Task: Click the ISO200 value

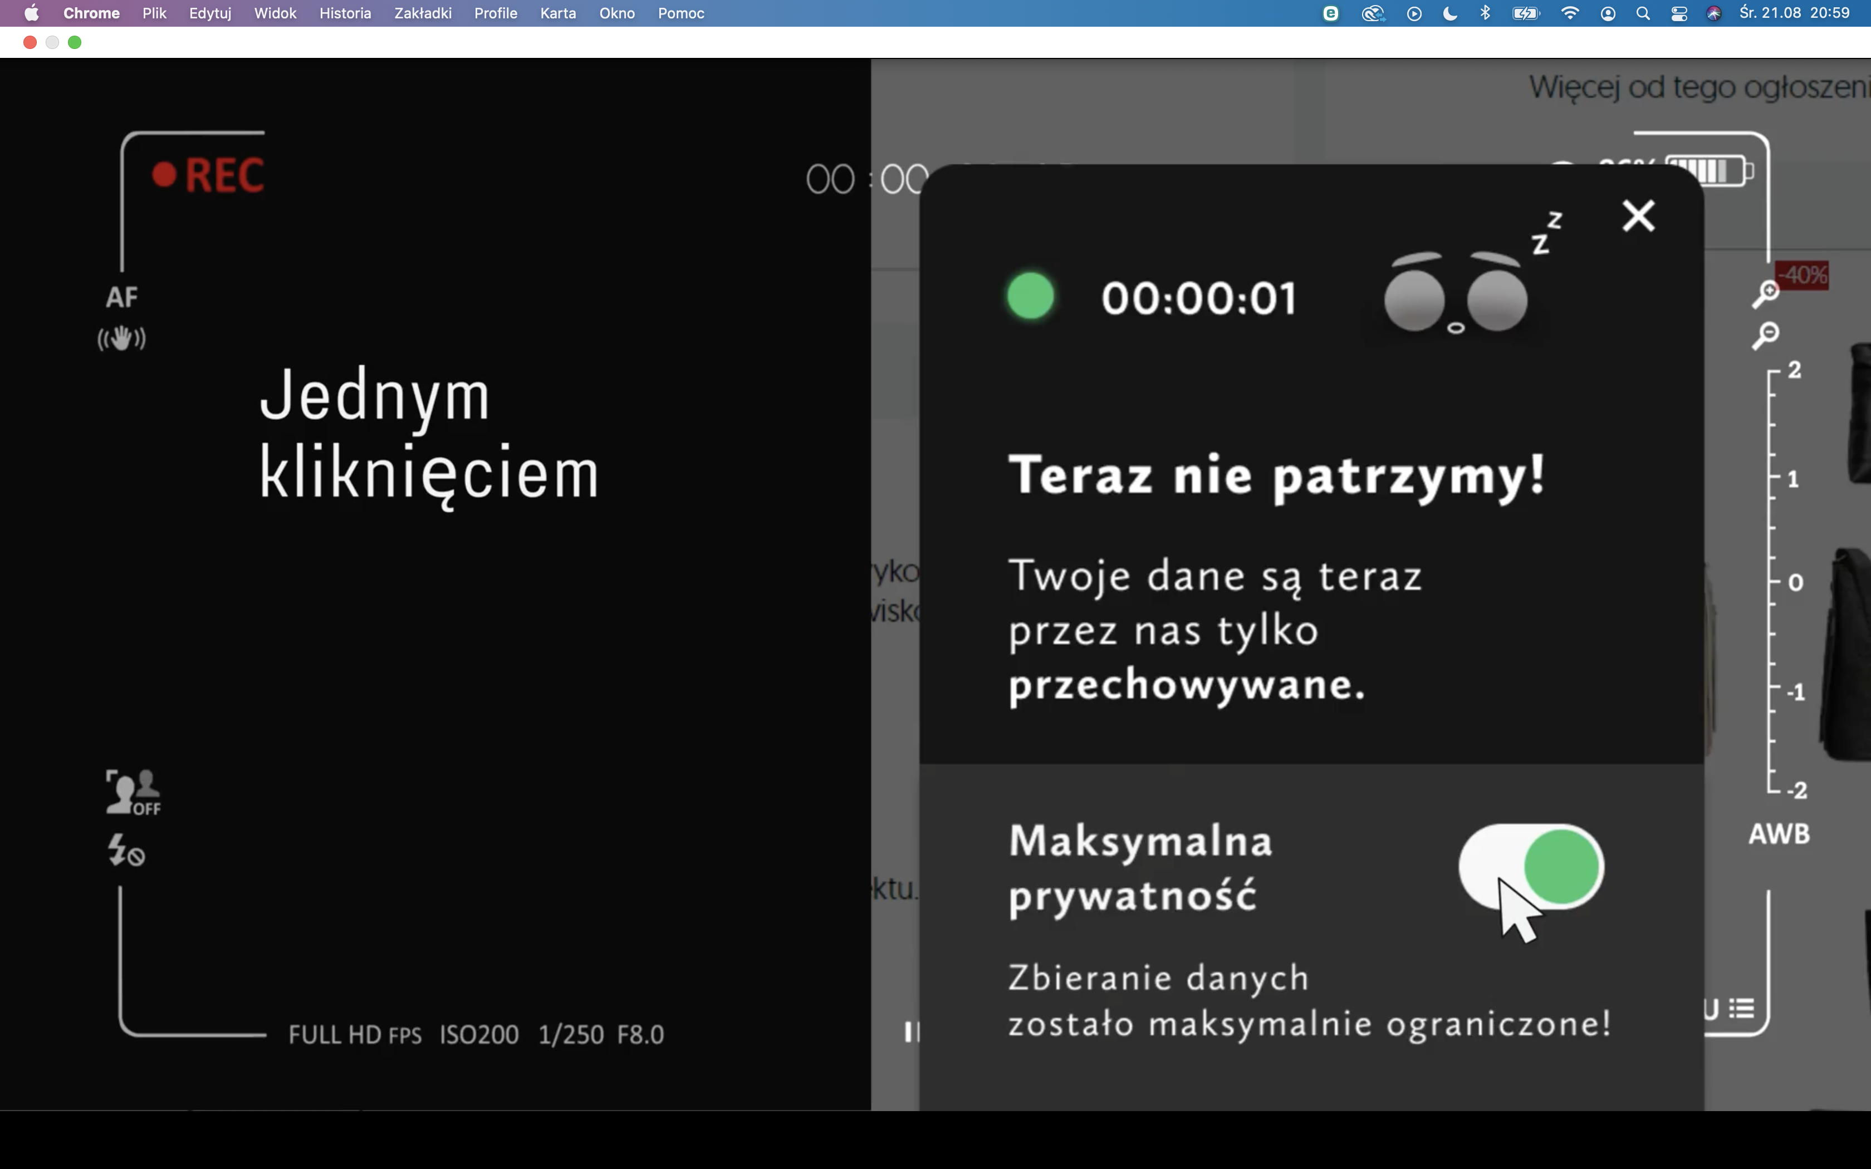Action: 478,1034
